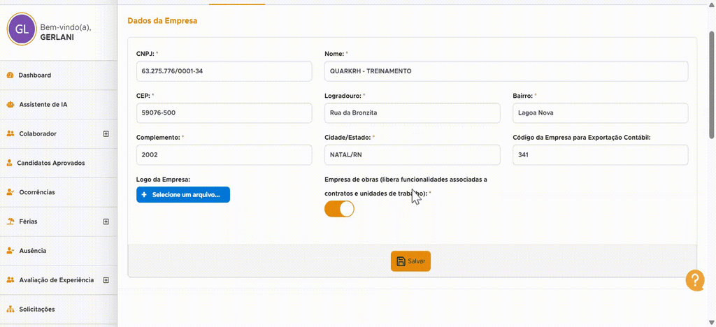Open help with the orange question mark

tap(695, 280)
